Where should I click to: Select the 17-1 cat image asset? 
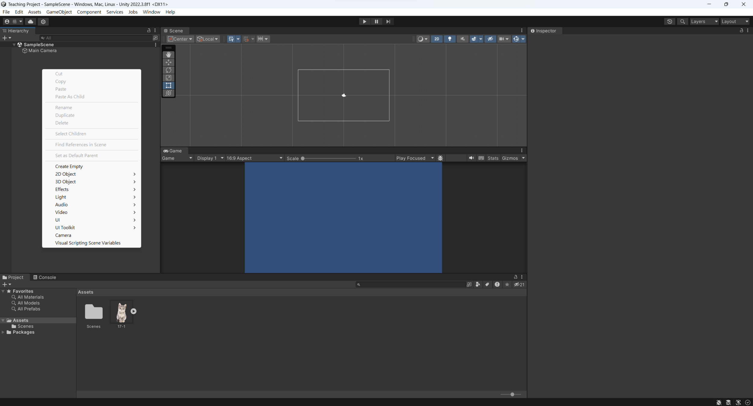coord(121,314)
